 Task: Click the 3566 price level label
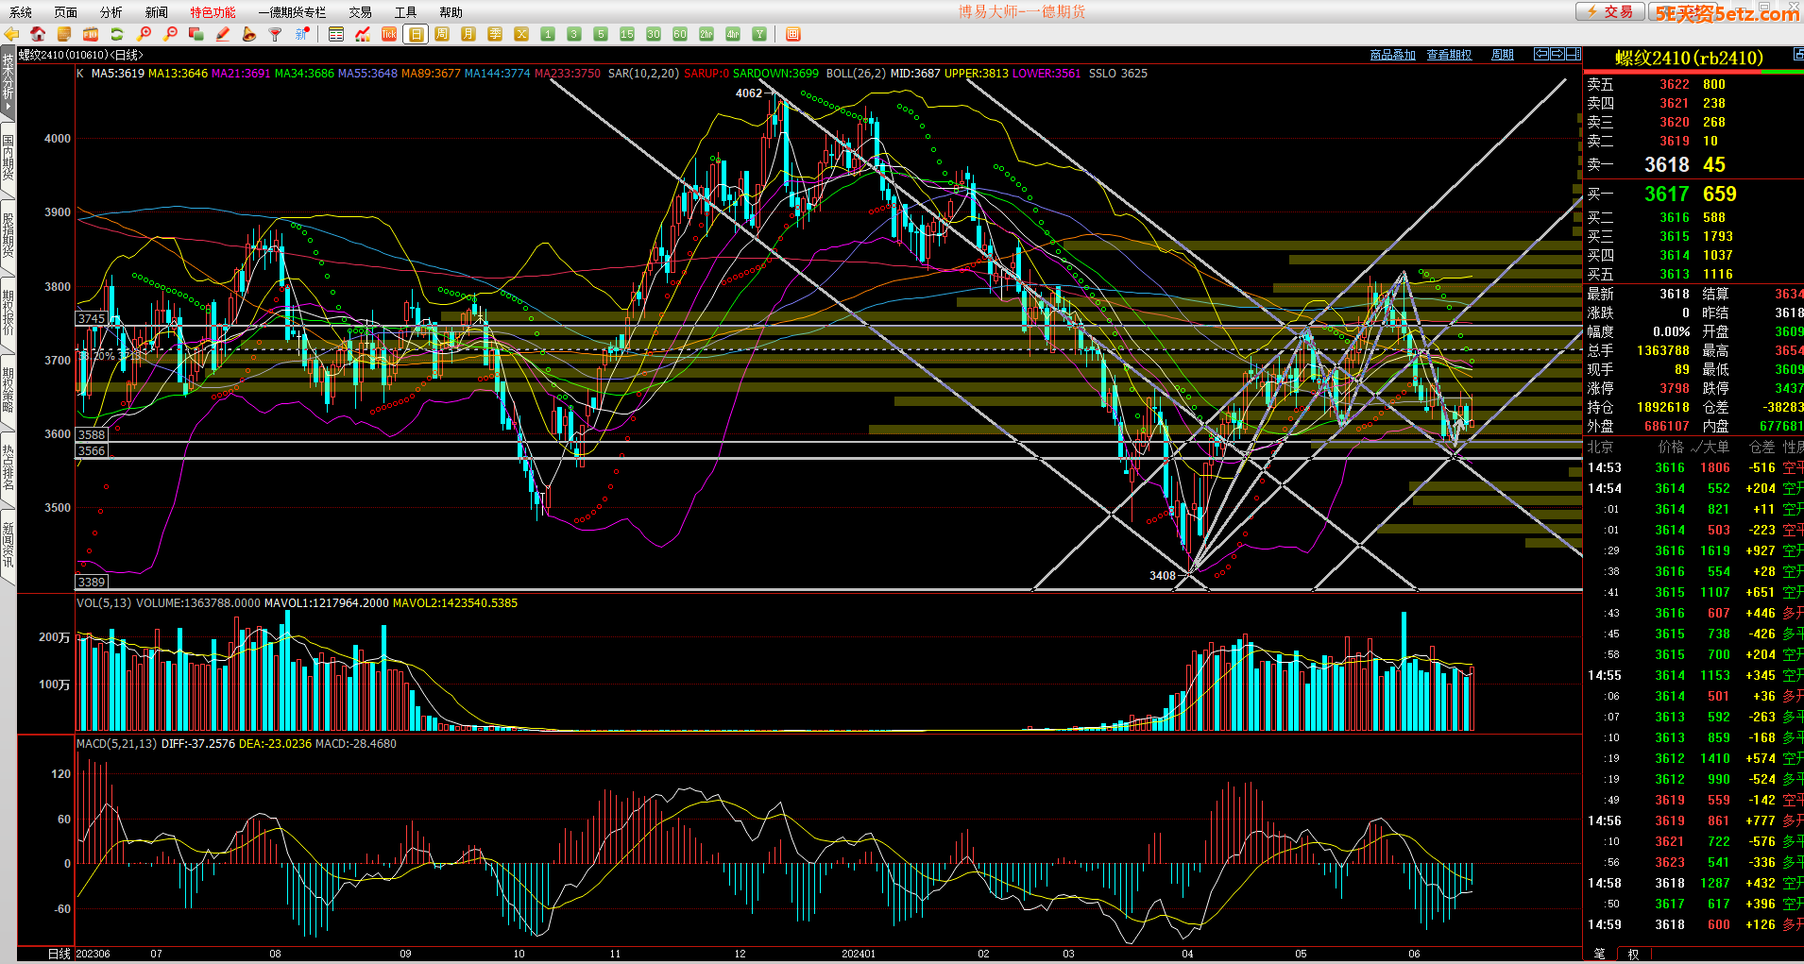click(x=92, y=451)
